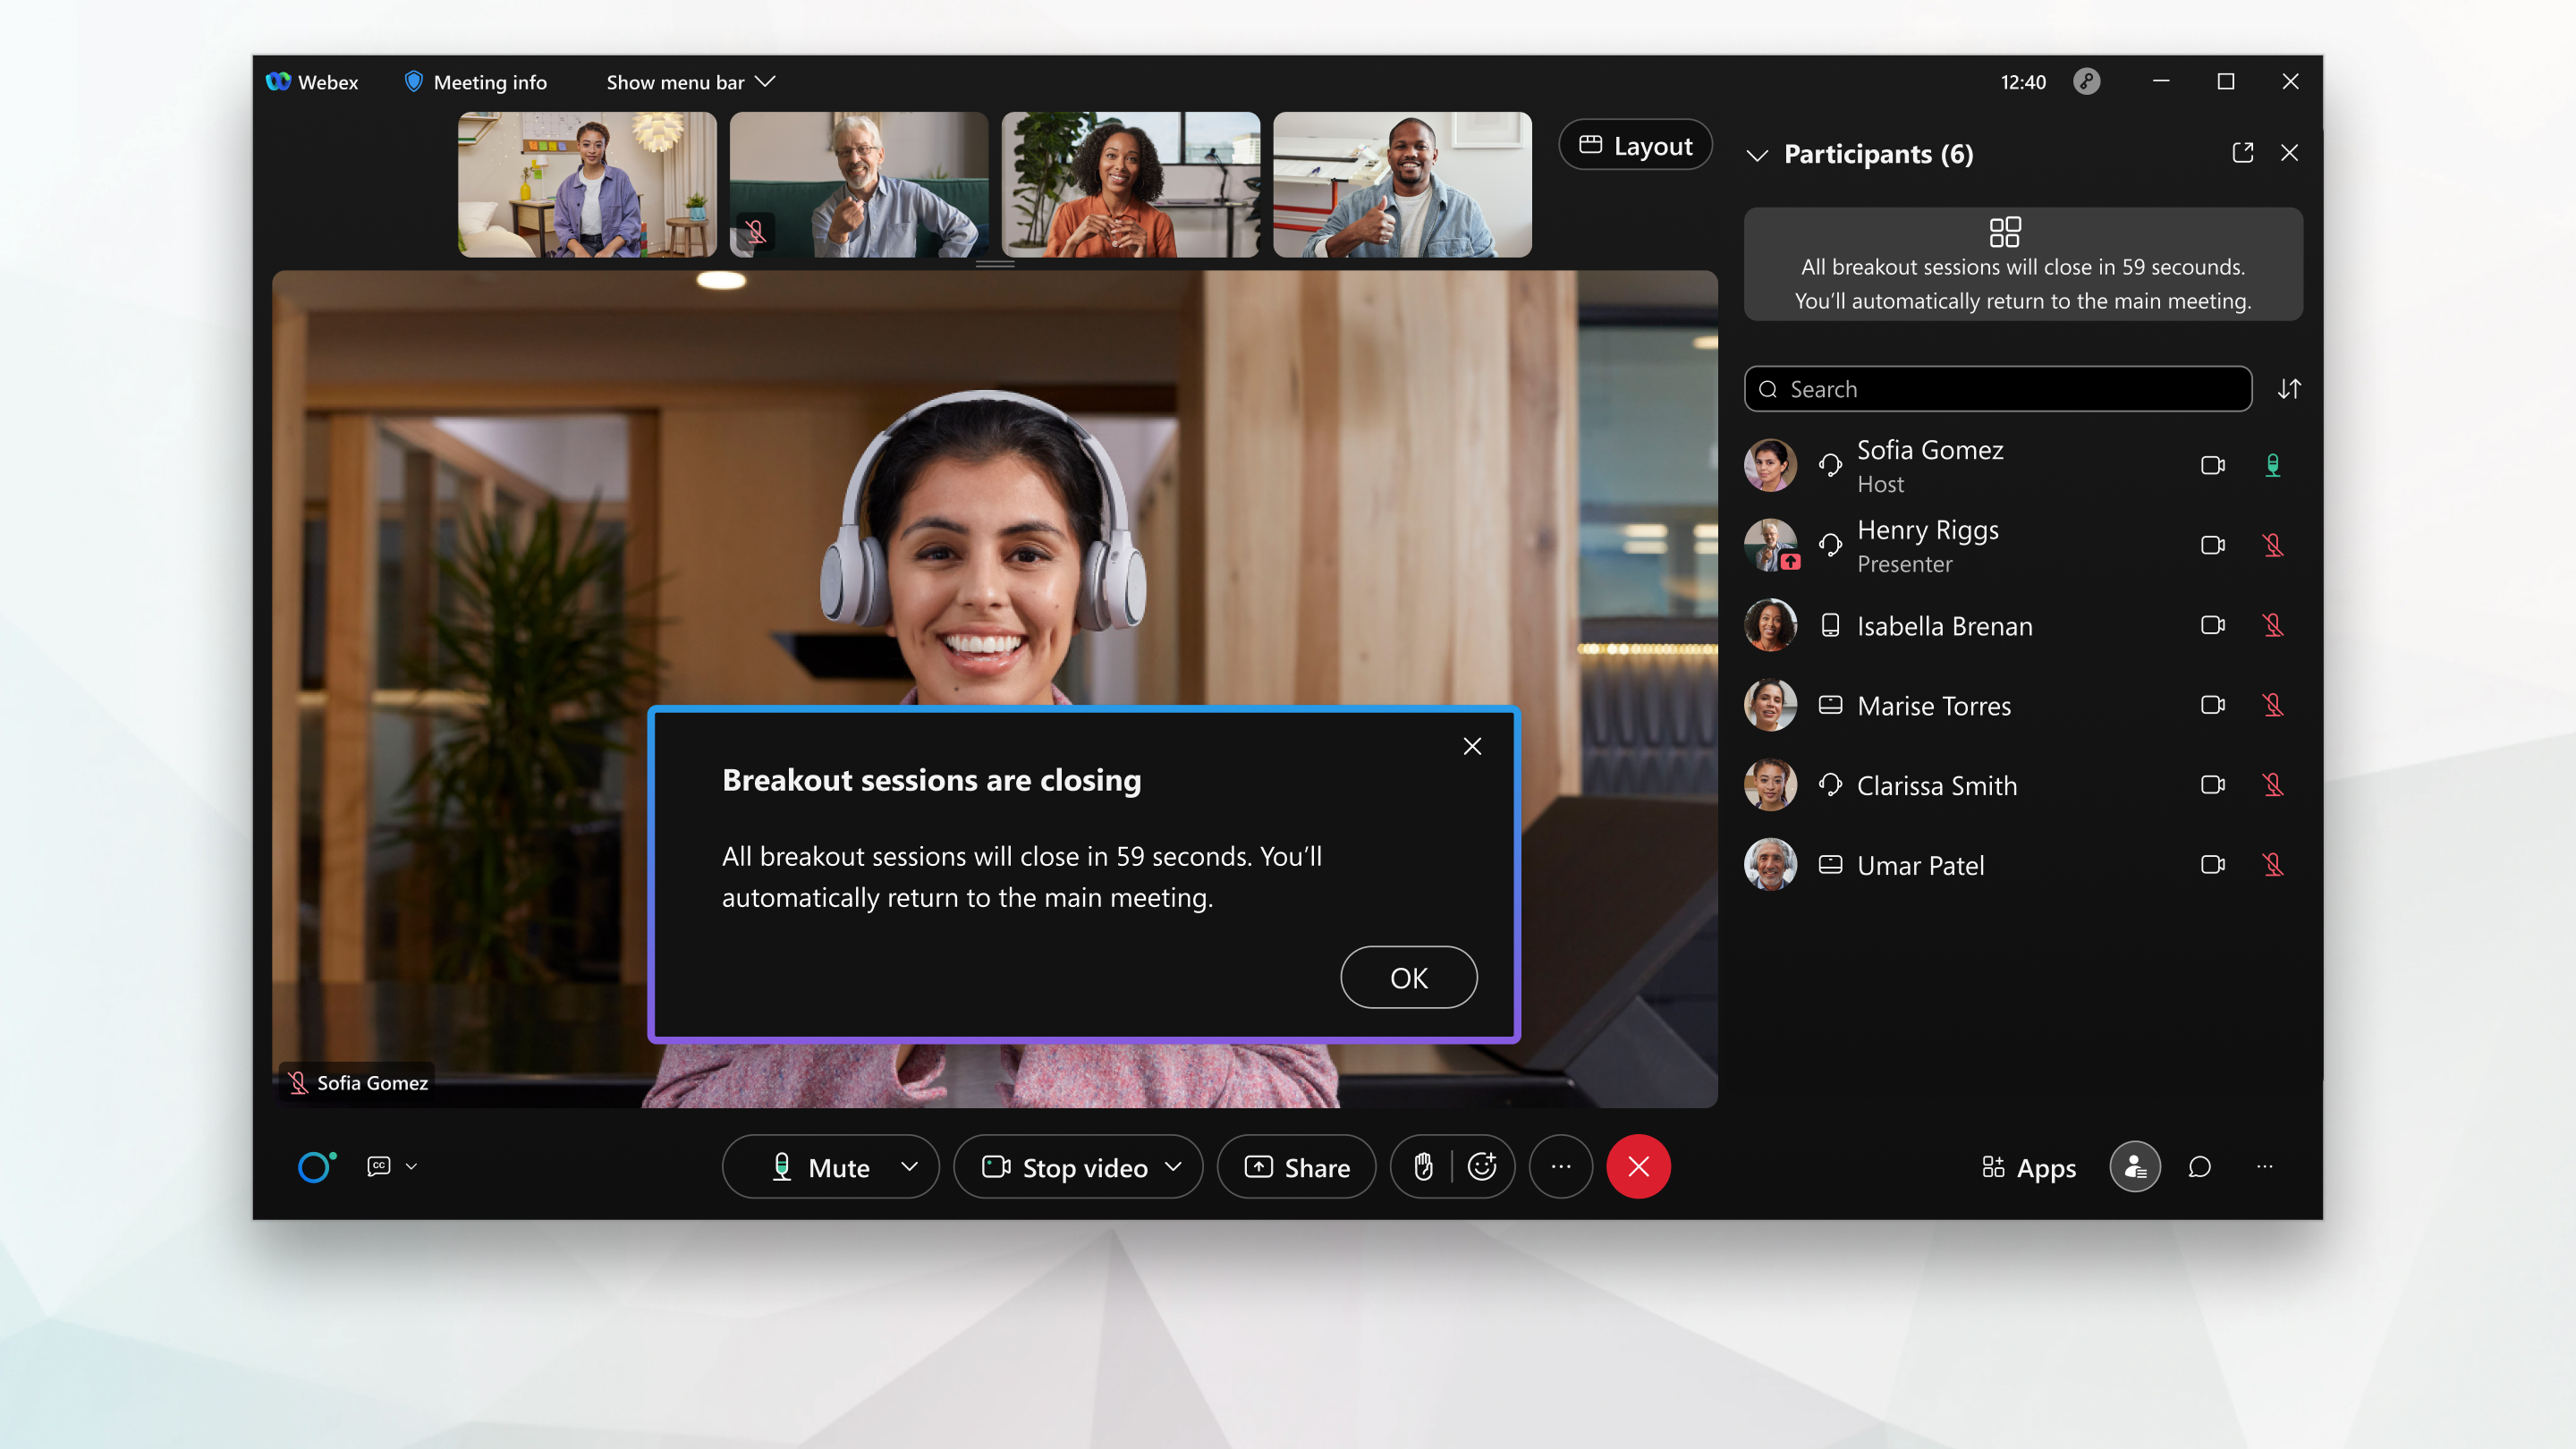Image resolution: width=2576 pixels, height=1449 pixels.
Task: Toggle Umar Patel microphone status
Action: click(x=2272, y=865)
